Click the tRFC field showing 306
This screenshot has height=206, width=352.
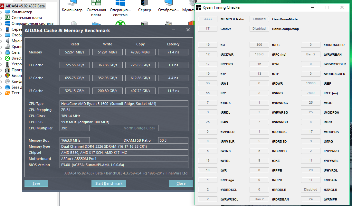pos(259,45)
